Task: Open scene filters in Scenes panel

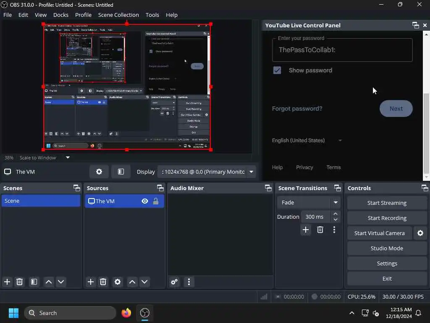Action: point(34,282)
